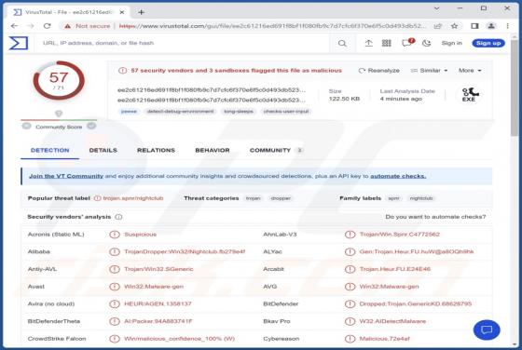Switch to the COMMUNITY tab
Image resolution: width=522 pixels, height=350 pixels.
pyautogui.click(x=276, y=150)
